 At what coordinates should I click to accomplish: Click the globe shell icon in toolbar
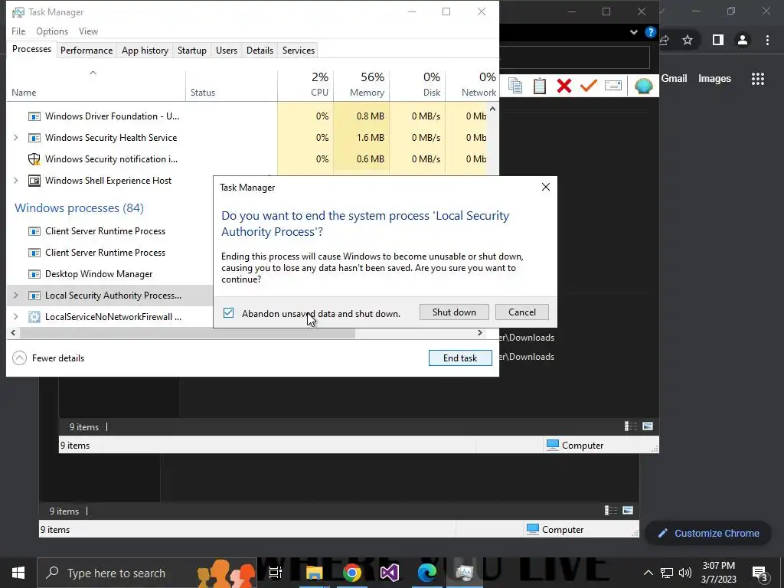643,86
